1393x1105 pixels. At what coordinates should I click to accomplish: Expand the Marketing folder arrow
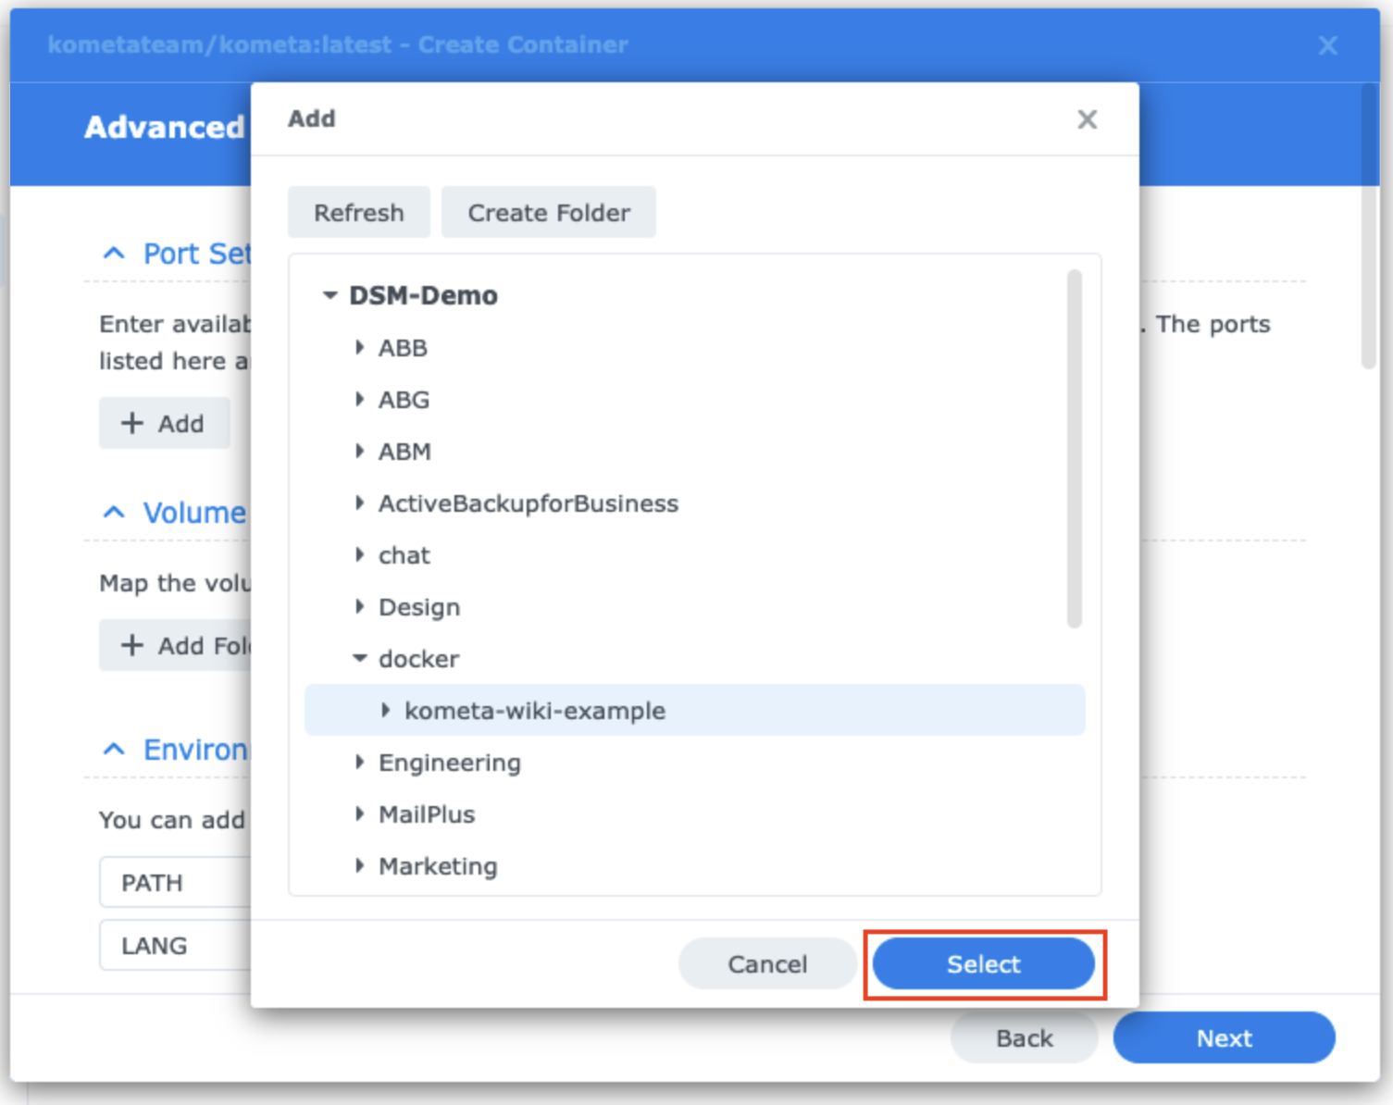pos(359,865)
